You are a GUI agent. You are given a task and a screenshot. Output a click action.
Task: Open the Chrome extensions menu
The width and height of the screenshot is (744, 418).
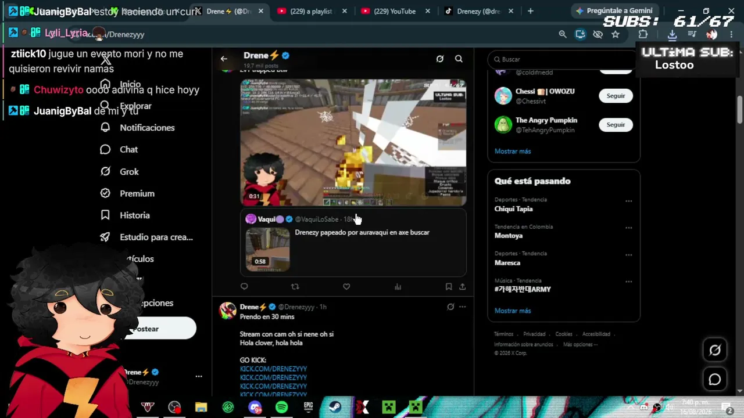[643, 34]
